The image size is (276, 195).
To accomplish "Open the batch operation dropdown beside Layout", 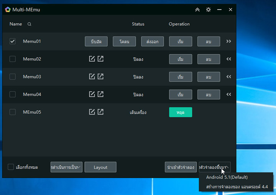I will point(66,167).
